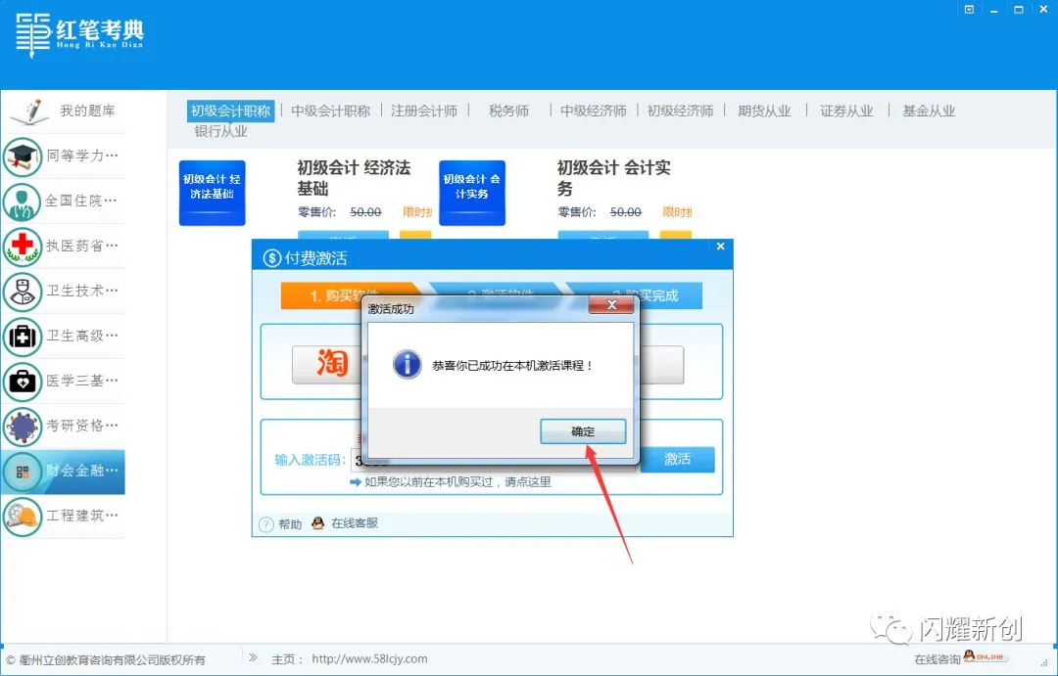This screenshot has height=676, width=1058.
Task: Select the 工程建筑 hard hat icon
Action: (x=23, y=517)
